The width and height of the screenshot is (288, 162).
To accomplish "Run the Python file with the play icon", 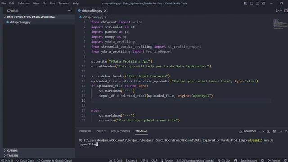I will click(x=277, y=11).
